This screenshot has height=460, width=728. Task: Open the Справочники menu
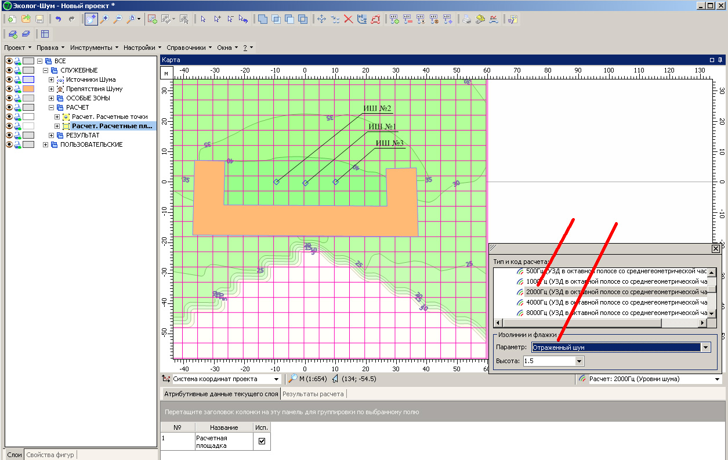189,48
